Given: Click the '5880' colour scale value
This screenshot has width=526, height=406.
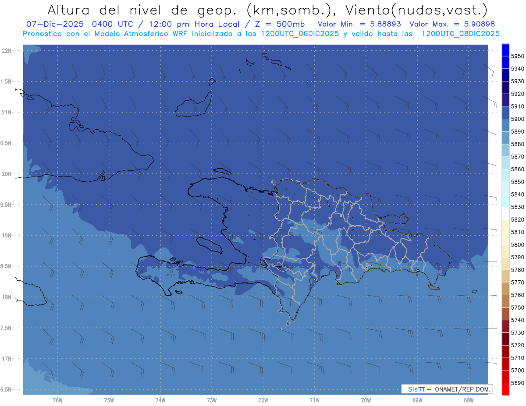Looking at the screenshot, I should pyautogui.click(x=518, y=144).
